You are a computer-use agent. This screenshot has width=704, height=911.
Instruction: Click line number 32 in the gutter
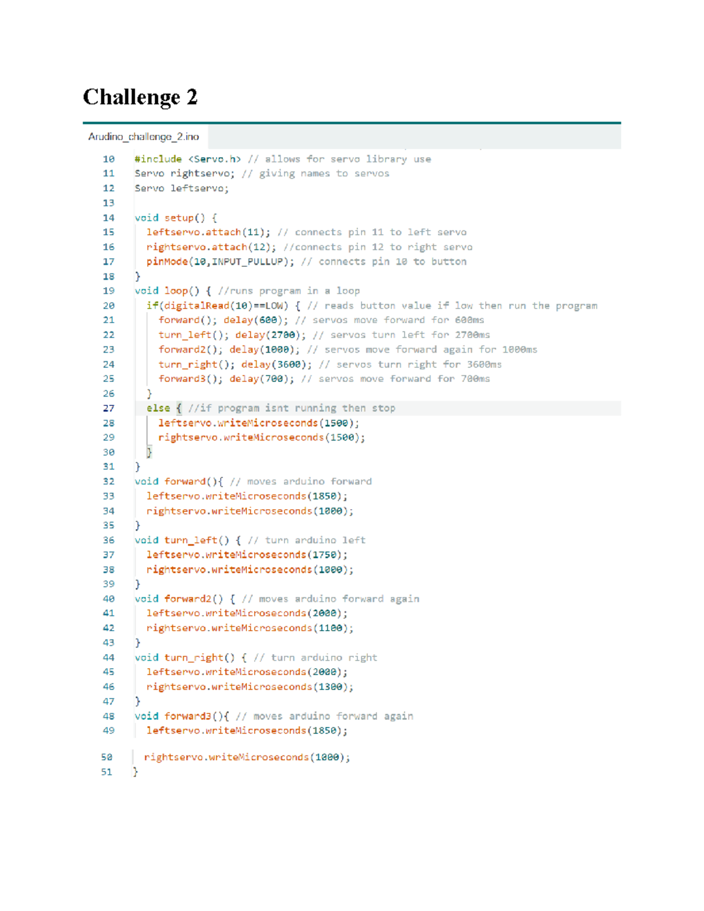(x=109, y=482)
